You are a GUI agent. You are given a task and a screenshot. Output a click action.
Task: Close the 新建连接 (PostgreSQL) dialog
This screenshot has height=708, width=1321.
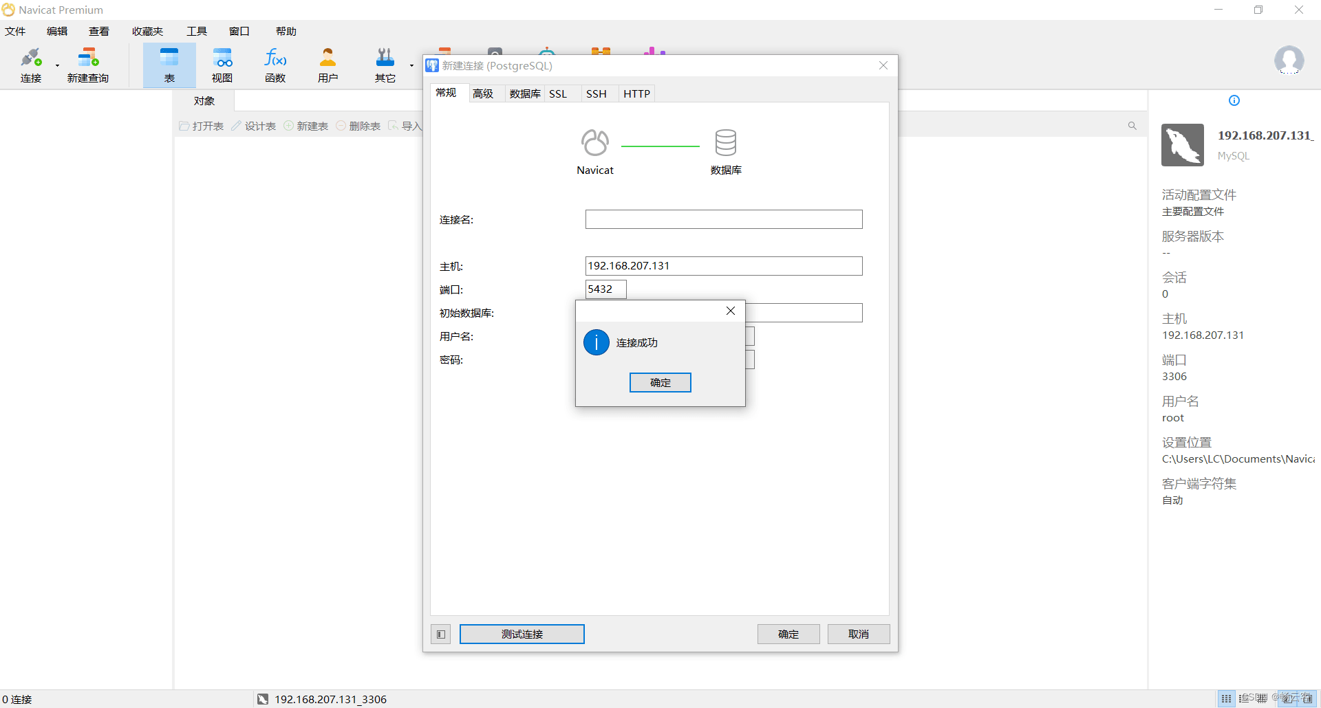pos(883,65)
